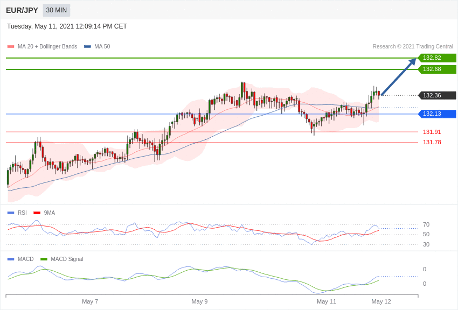Click the 132.82 resistance price tag
Viewport: 458px width, 310px height.
(x=437, y=58)
